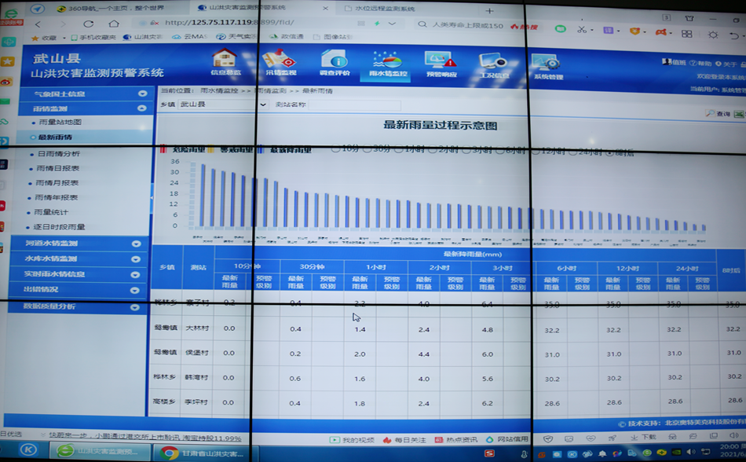The height and width of the screenshot is (462, 746).
Task: Select the 24小时 radio button
Action: click(572, 152)
